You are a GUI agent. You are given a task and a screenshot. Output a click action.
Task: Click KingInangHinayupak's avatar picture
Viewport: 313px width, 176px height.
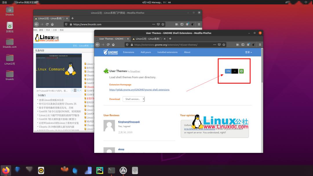pyautogui.click(x=109, y=126)
